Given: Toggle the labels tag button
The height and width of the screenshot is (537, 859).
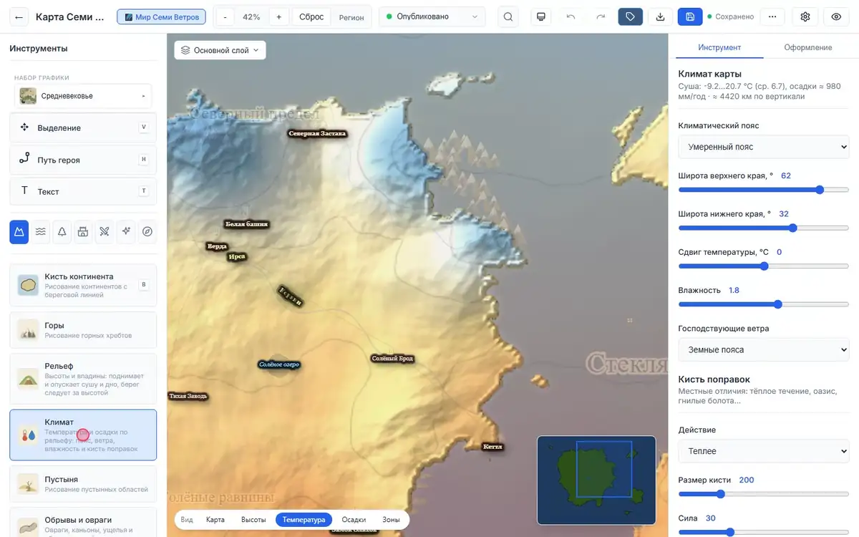Looking at the screenshot, I should [630, 16].
